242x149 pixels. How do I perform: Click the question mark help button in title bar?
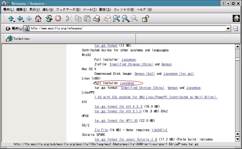(x=223, y=3)
